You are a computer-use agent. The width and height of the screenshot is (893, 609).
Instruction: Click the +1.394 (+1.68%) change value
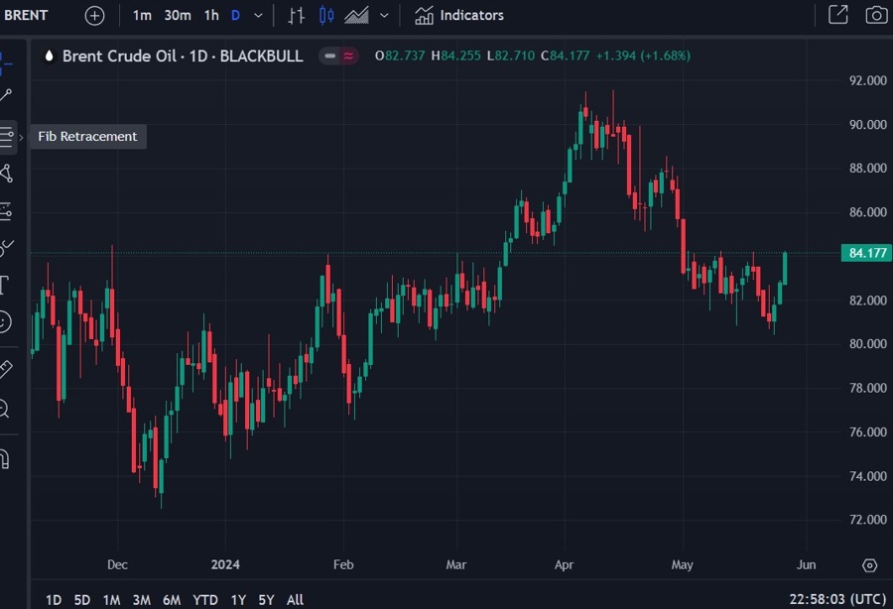pos(643,56)
